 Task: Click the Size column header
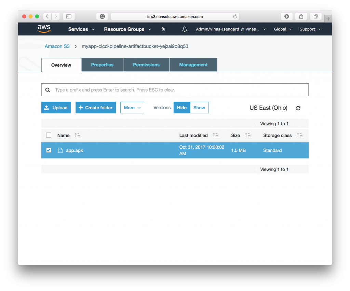point(235,135)
